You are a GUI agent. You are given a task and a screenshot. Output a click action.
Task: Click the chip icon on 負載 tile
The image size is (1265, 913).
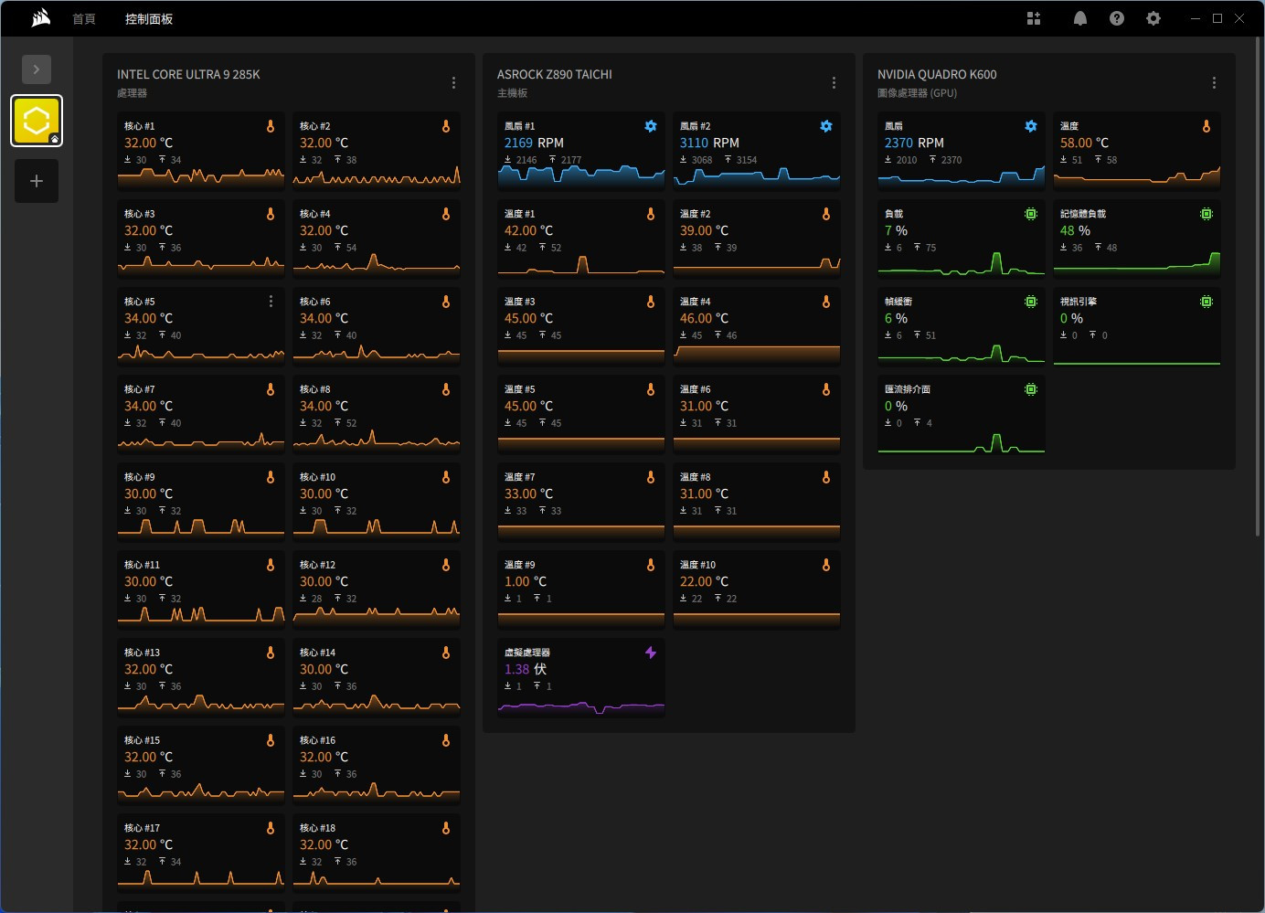coord(1031,214)
